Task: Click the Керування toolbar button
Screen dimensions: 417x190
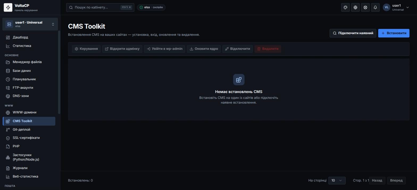Action: tap(86, 49)
